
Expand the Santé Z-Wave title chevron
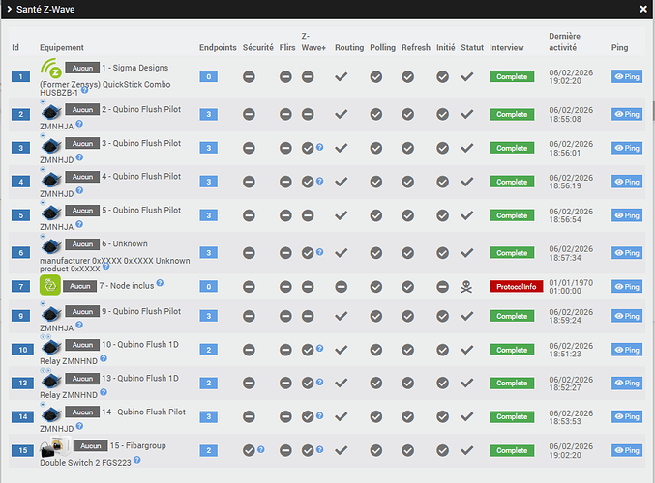tap(9, 9)
